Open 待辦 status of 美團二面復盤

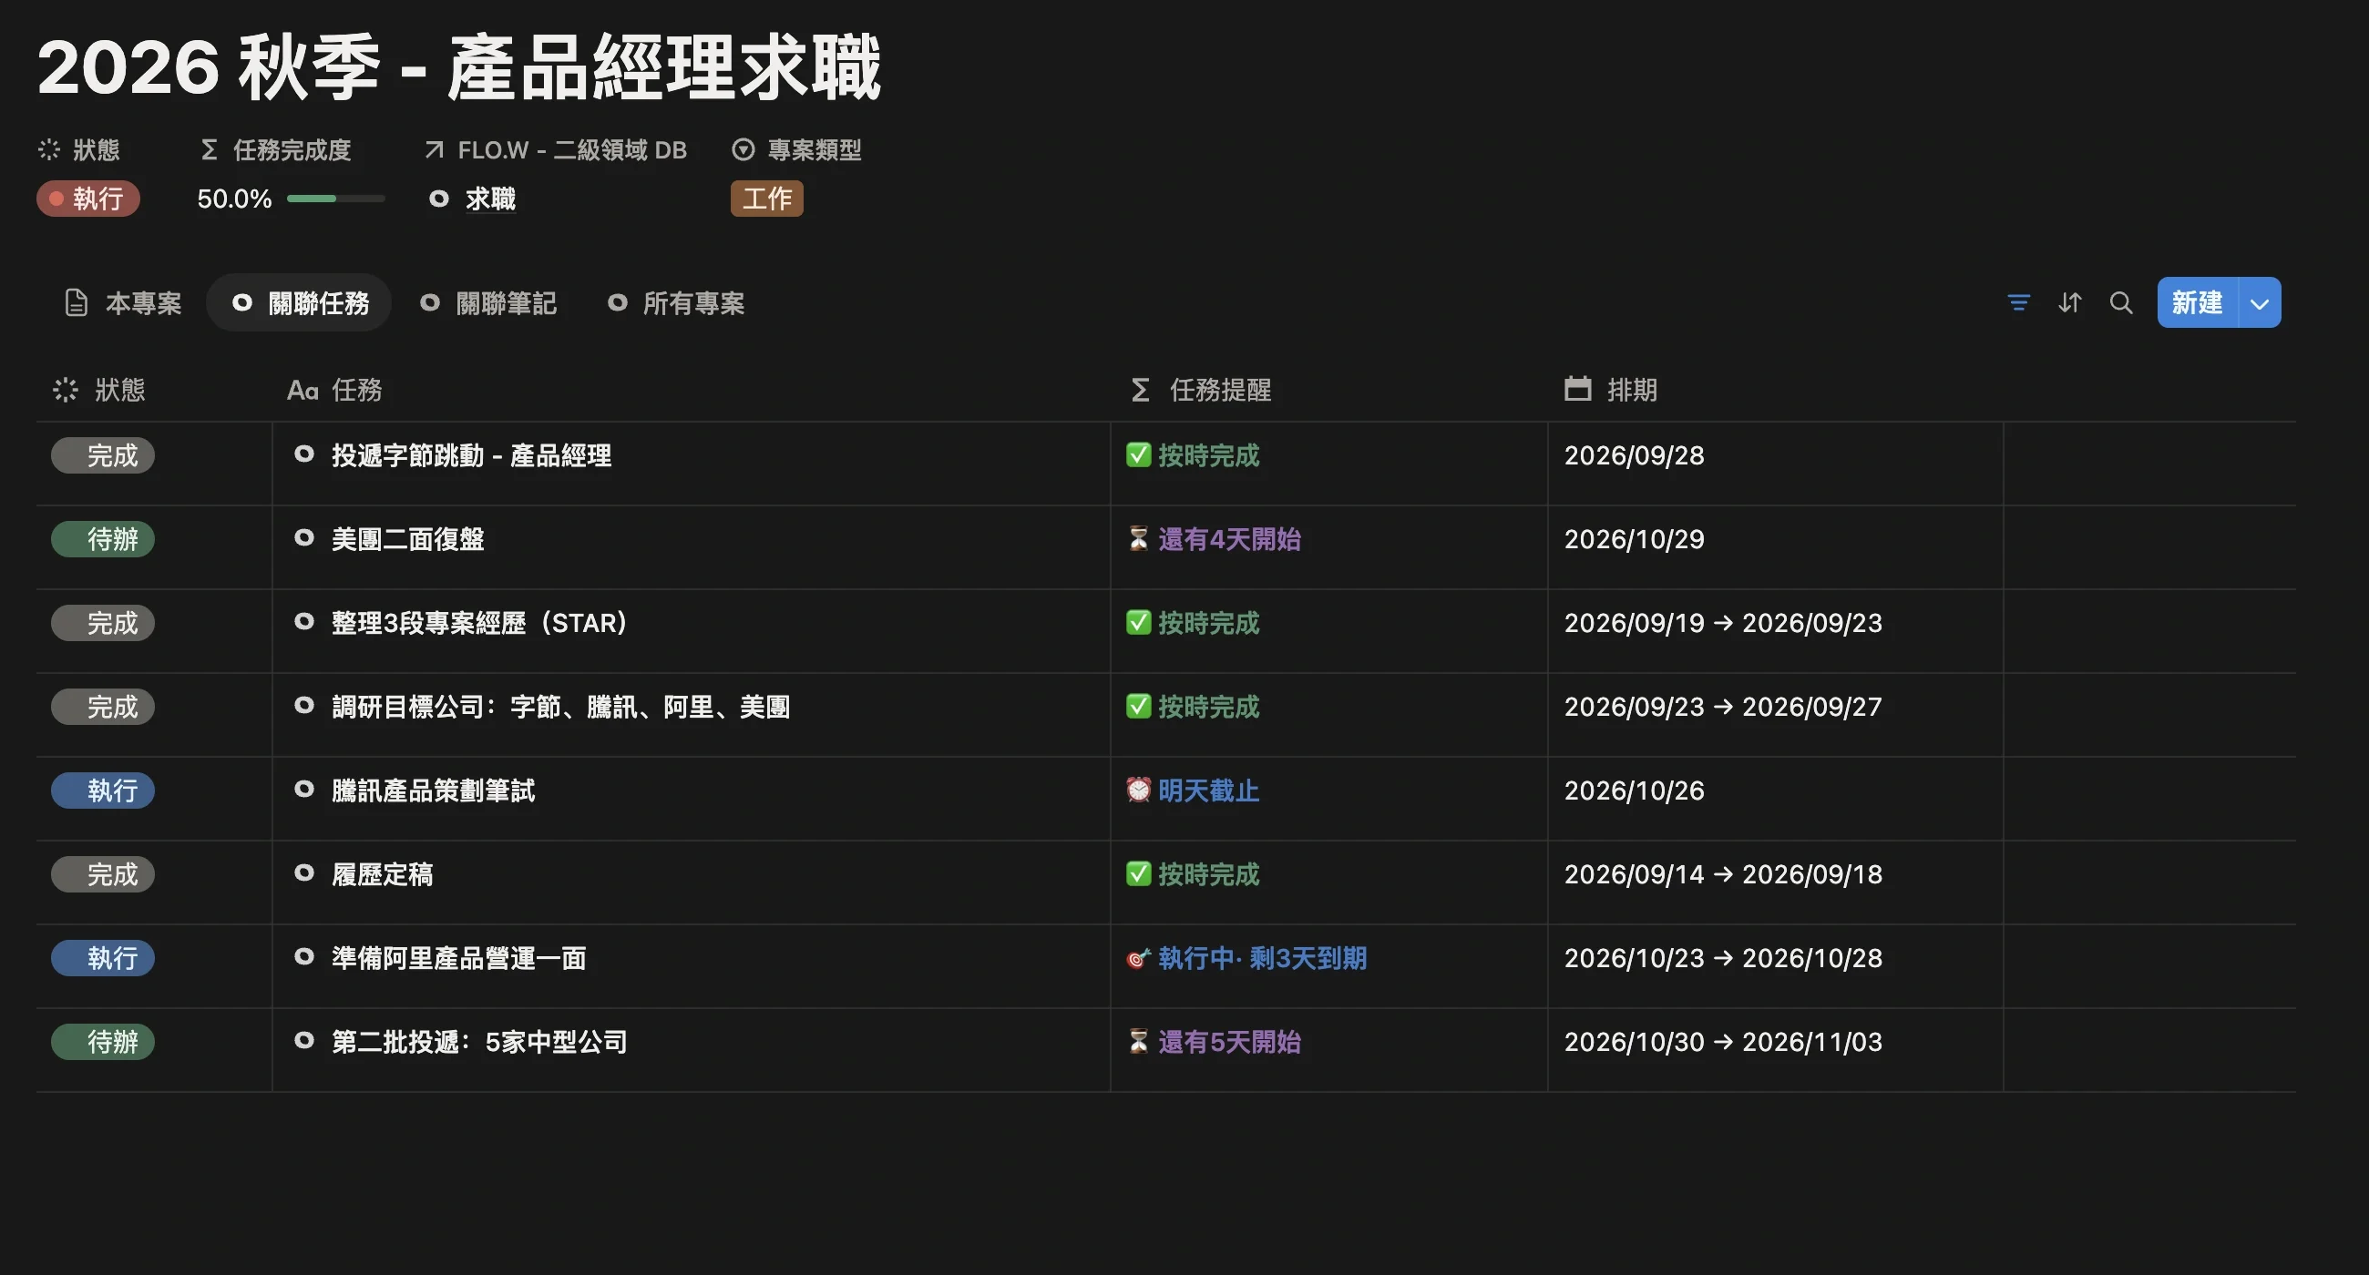click(103, 538)
